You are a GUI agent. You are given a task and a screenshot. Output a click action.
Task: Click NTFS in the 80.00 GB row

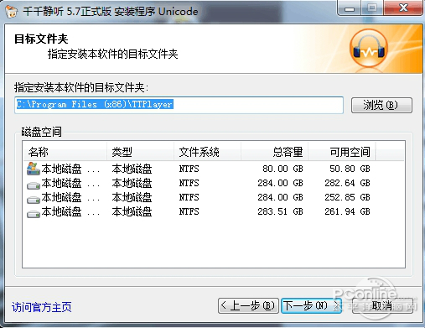[189, 169]
